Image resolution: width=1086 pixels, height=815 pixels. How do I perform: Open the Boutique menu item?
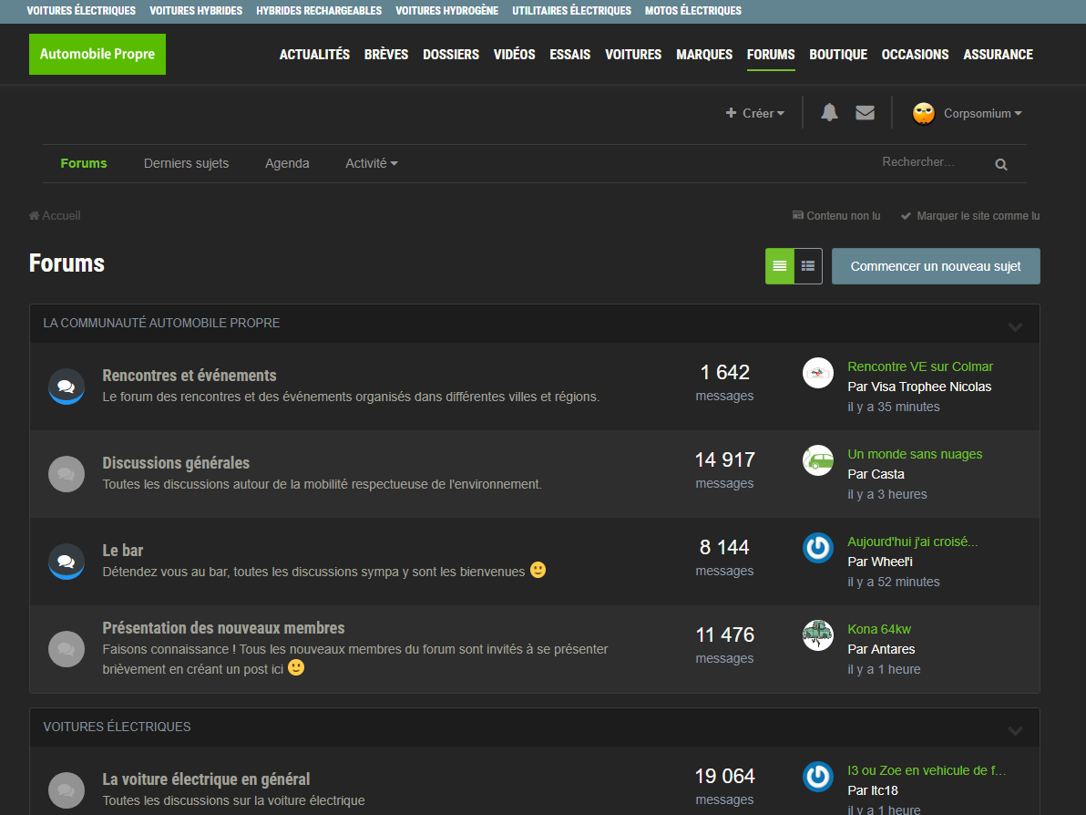click(837, 55)
